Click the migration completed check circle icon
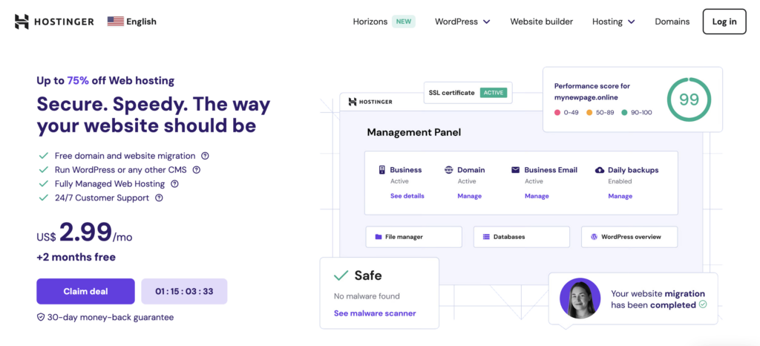The height and width of the screenshot is (346, 760). coord(703,305)
